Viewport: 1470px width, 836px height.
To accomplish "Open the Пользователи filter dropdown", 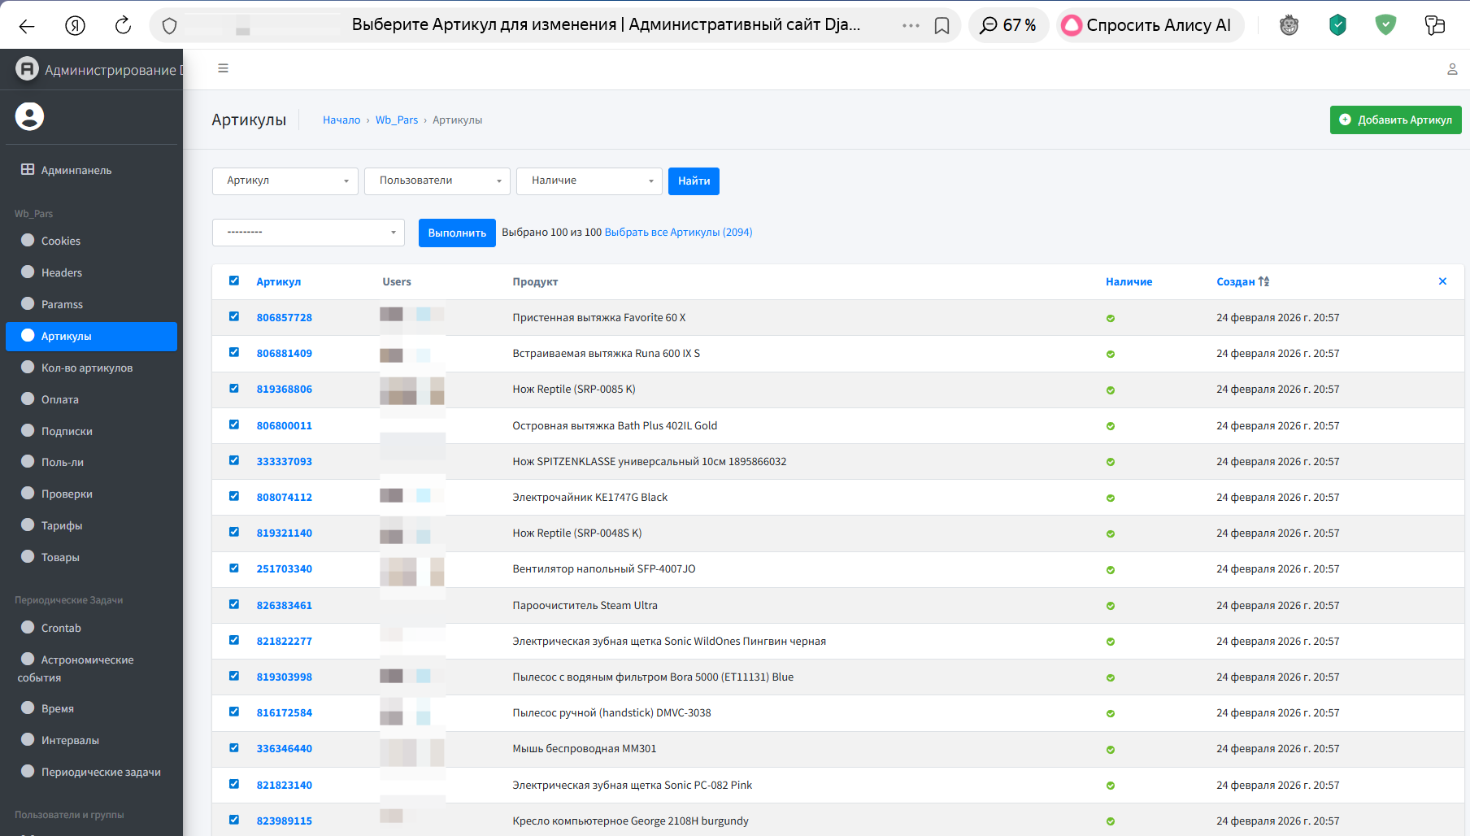I will [x=437, y=181].
